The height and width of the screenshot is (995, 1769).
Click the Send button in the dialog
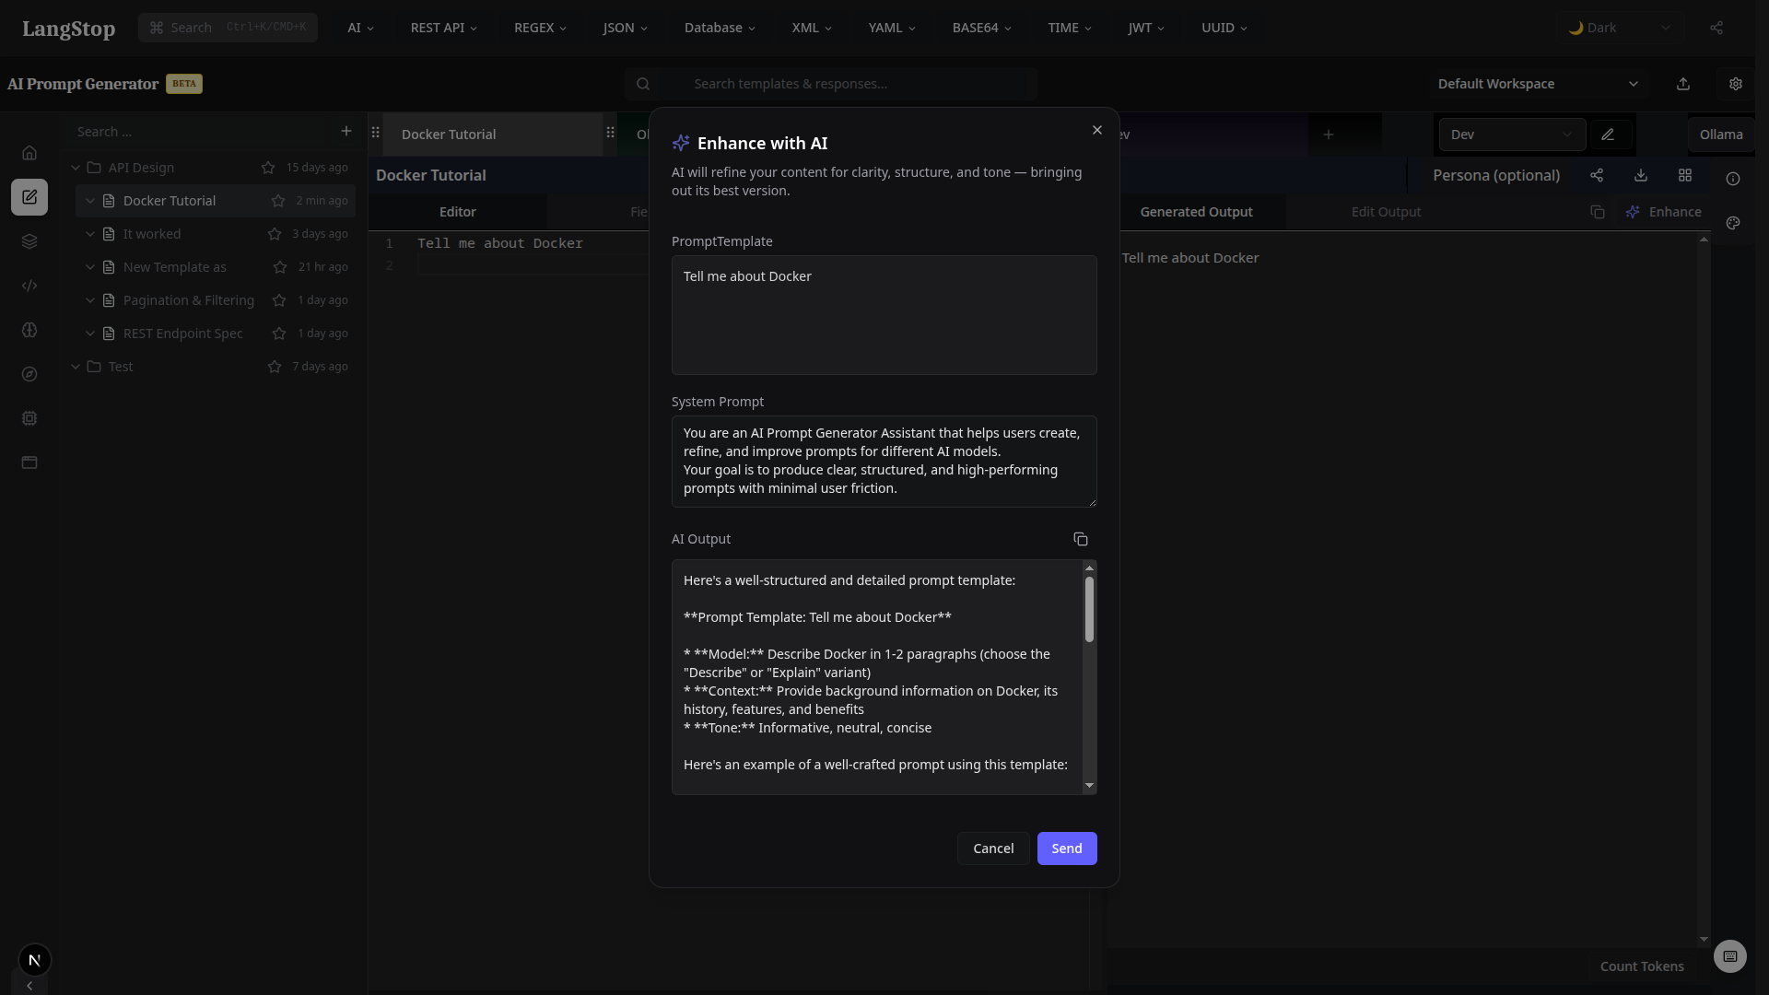(x=1066, y=848)
